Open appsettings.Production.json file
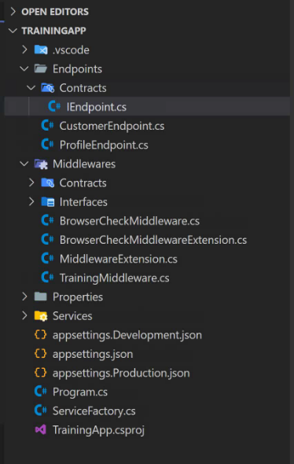The width and height of the screenshot is (294, 464). 121,373
